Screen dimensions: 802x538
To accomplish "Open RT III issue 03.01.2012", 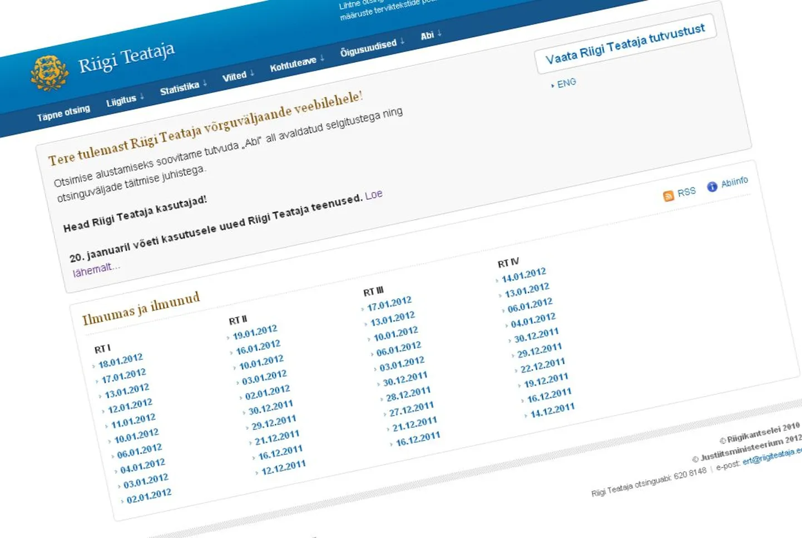I will (402, 364).
